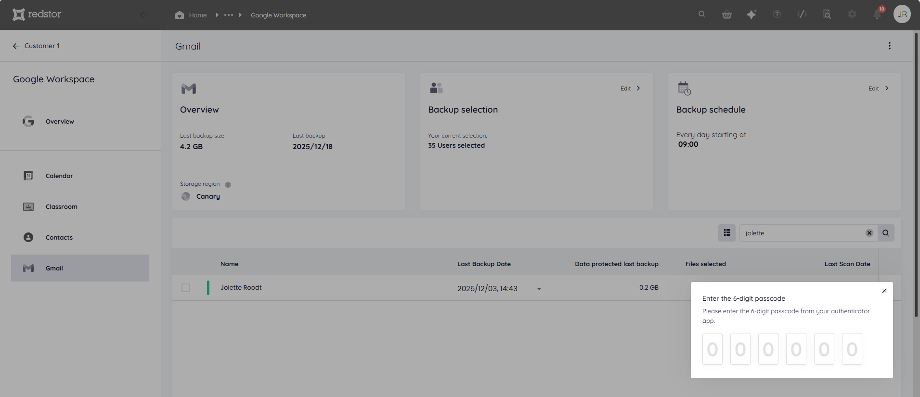Open the settings gear icon
This screenshot has width=920, height=397.
(x=852, y=14)
